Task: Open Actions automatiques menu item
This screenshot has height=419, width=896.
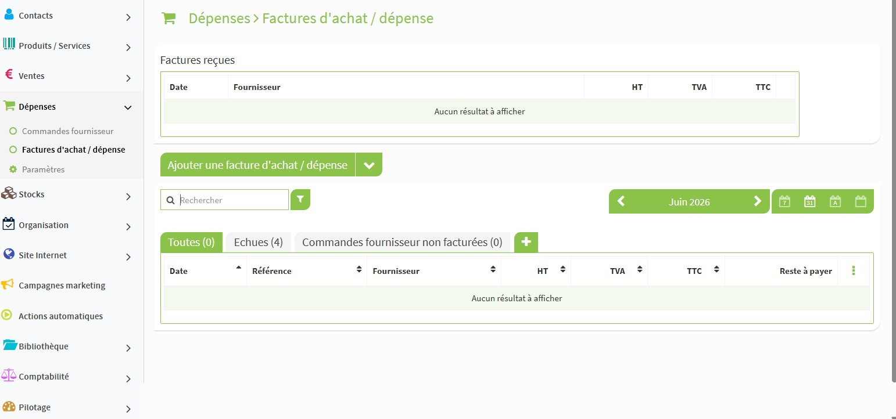Action: coord(60,316)
